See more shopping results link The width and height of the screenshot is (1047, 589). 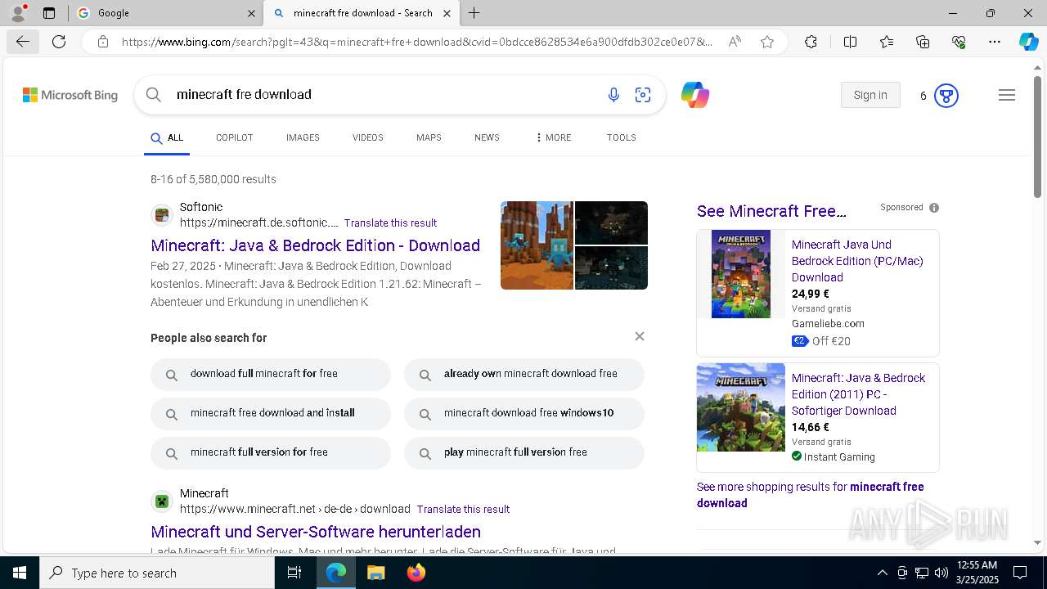pyautogui.click(x=810, y=495)
